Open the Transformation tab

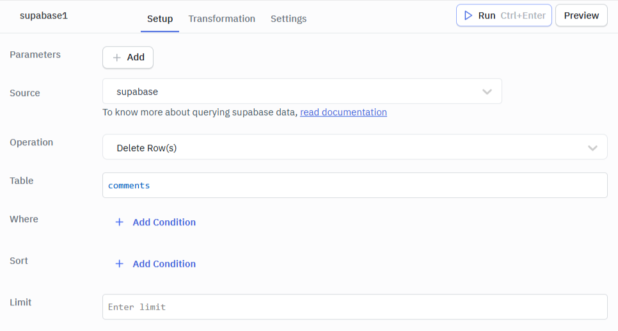tap(221, 19)
